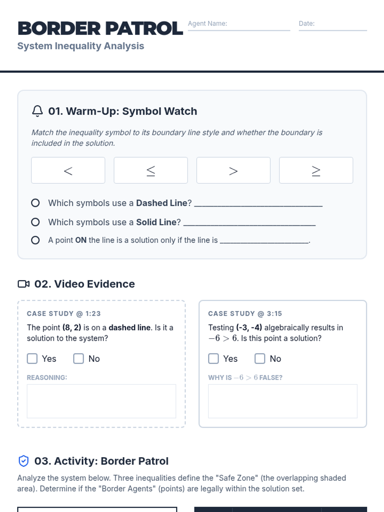This screenshot has height=512, width=384.
Task: Mark the circle beside point ON the line
Action: pyautogui.click(x=36, y=240)
